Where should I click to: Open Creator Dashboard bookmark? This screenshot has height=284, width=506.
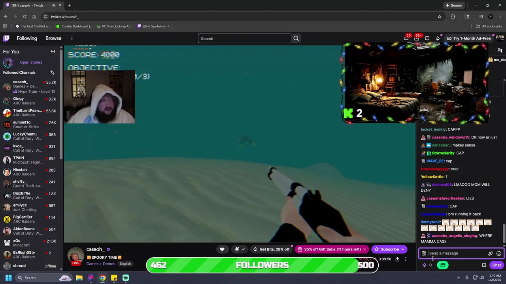click(x=74, y=26)
